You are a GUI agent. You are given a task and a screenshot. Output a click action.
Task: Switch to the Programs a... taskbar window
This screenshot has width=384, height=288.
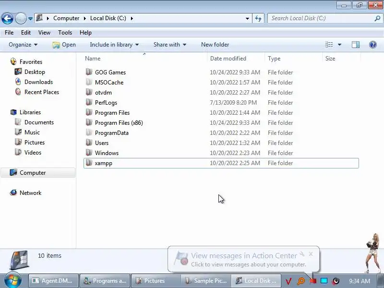click(x=105, y=281)
